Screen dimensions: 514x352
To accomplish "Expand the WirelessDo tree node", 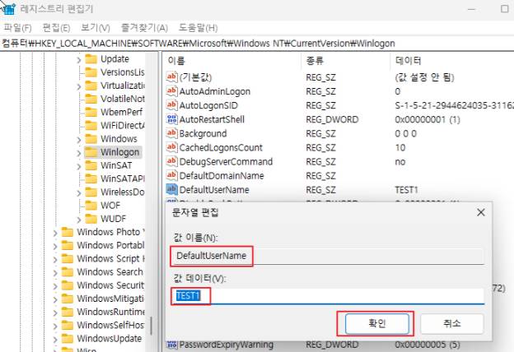I will pyautogui.click(x=79, y=193).
